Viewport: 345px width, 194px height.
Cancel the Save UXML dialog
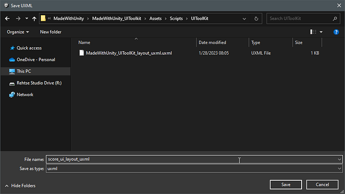click(x=322, y=185)
